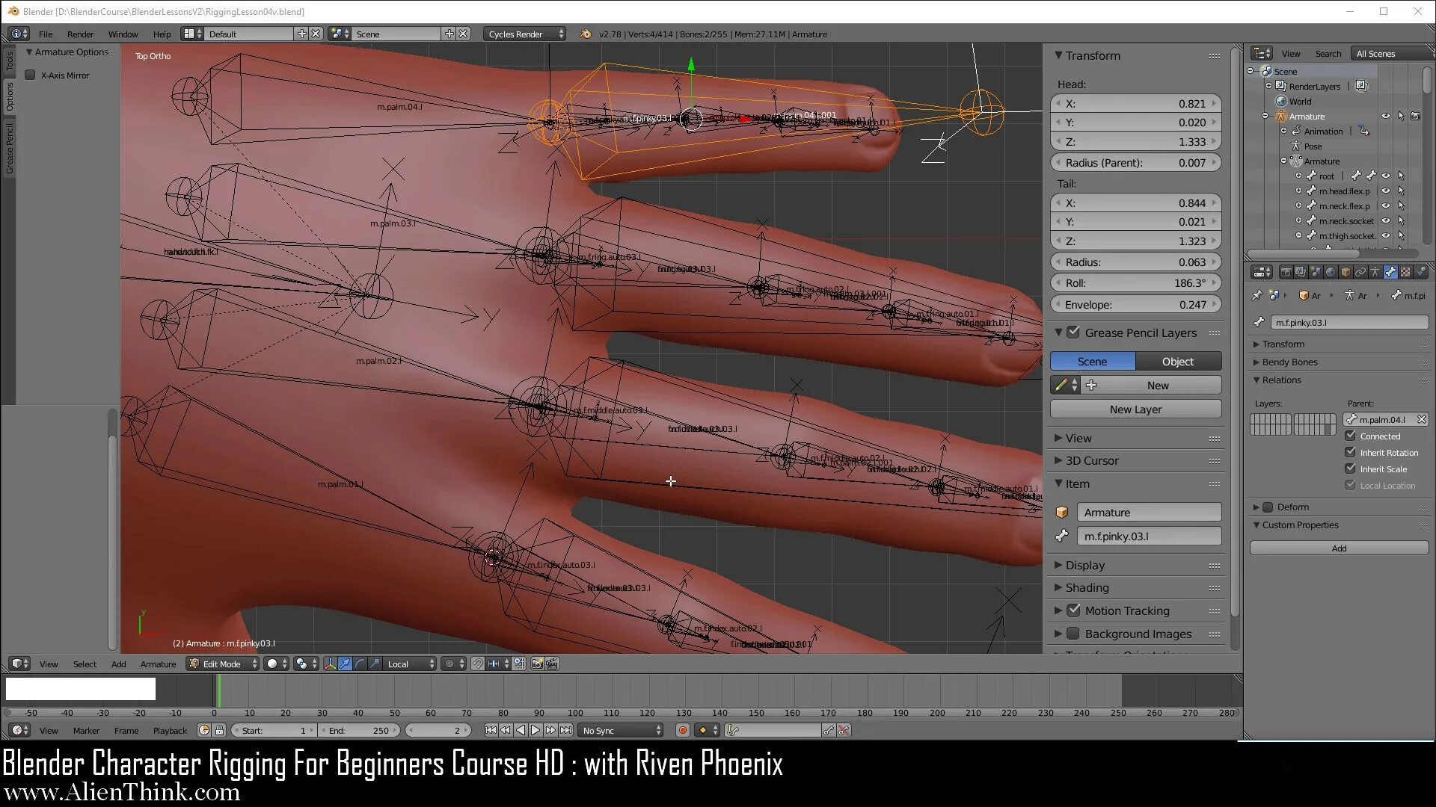Open the Armature data properties tab
Viewport: 1436px width, 807px height.
pyautogui.click(x=1375, y=272)
